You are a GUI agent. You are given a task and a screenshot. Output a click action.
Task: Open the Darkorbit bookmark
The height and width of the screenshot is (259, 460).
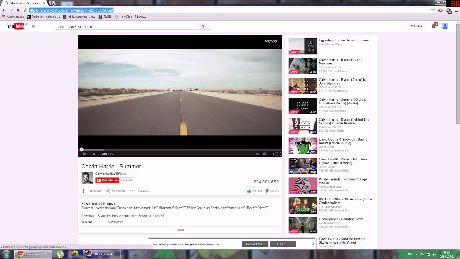(x=43, y=17)
